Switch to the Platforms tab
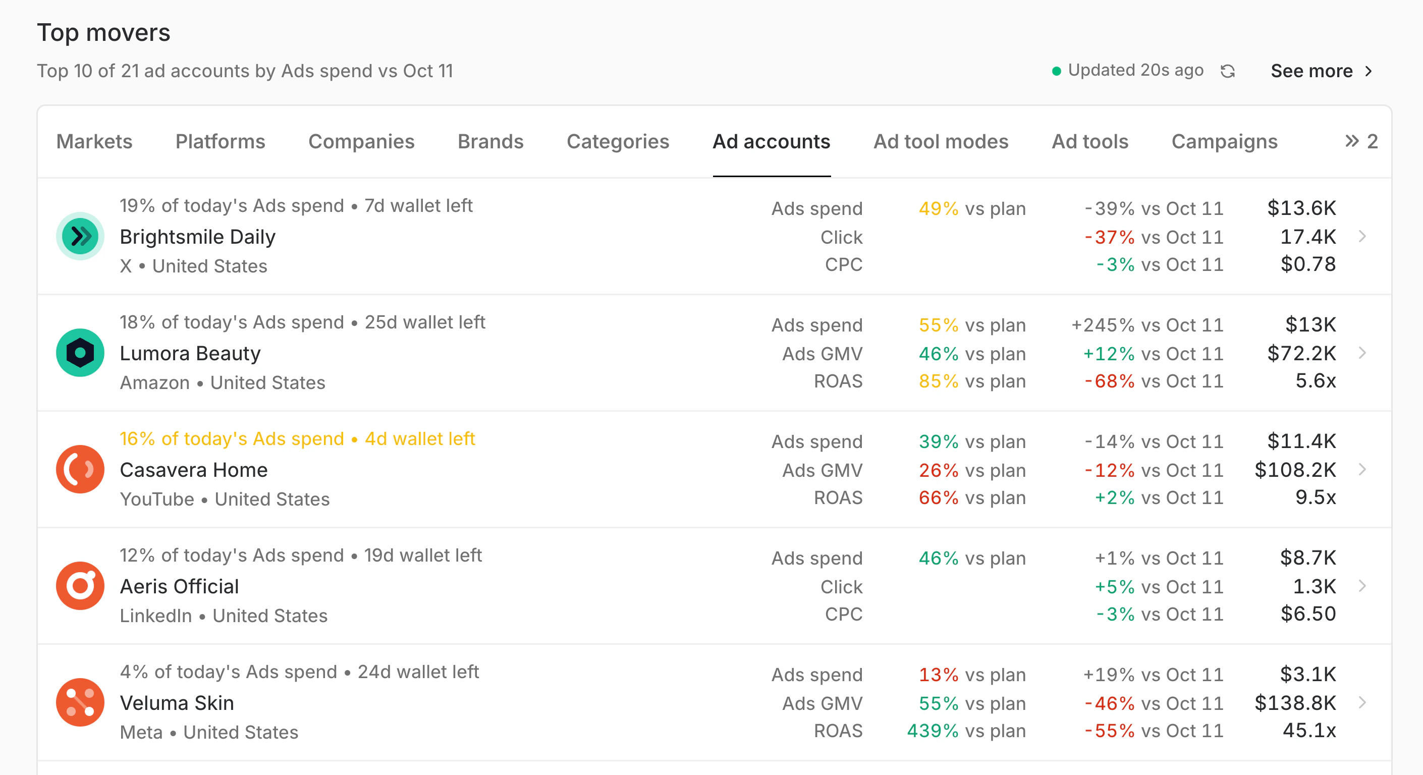This screenshot has width=1423, height=775. (221, 142)
